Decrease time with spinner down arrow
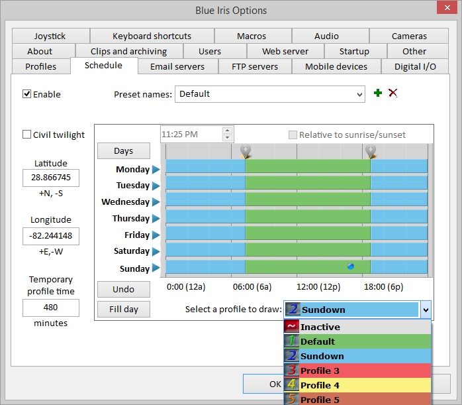This screenshot has width=462, height=405. 227,138
